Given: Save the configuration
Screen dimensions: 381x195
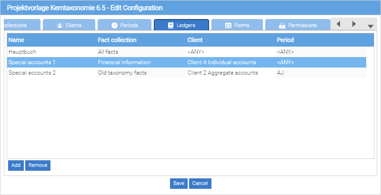Looking at the screenshot, I should click(179, 184).
